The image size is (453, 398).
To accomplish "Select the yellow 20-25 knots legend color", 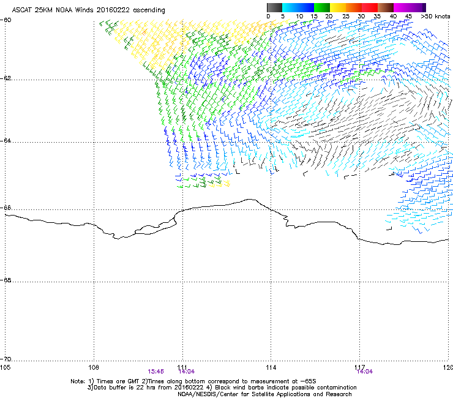I will point(338,7).
